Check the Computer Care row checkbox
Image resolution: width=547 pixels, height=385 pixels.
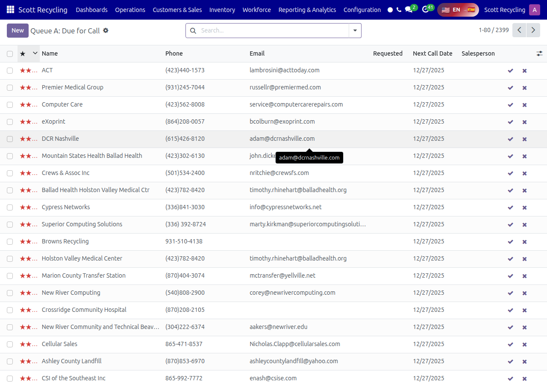(x=10, y=105)
